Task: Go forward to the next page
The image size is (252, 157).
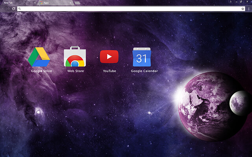Action: click(x=8, y=9)
